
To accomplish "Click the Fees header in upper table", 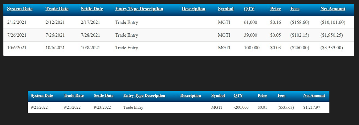I will [x=295, y=9].
